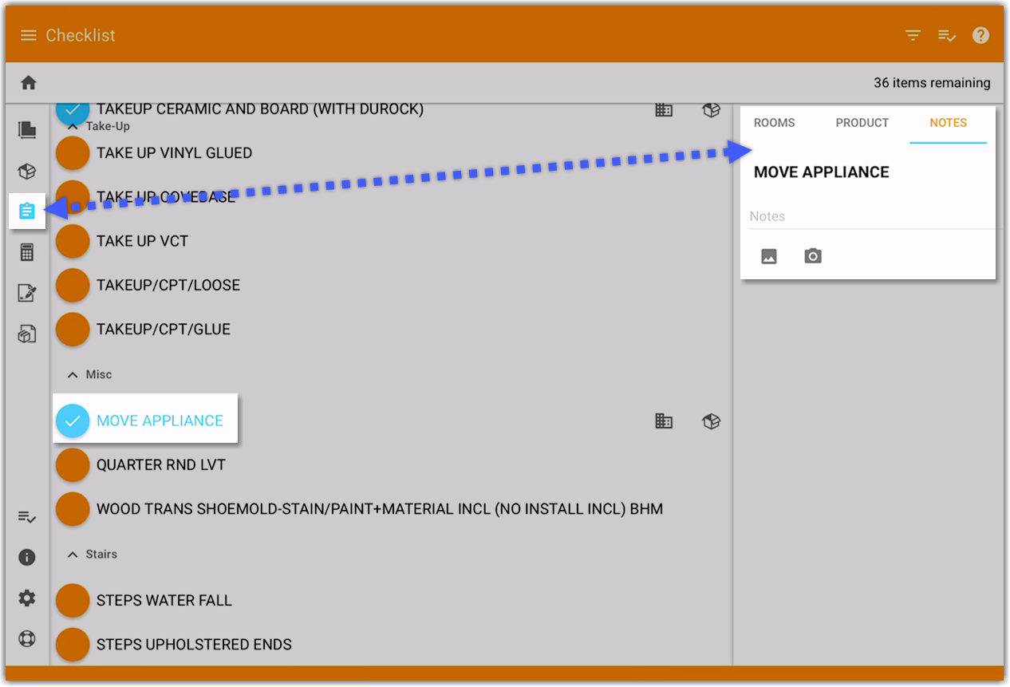Select TAKEUP CERAMIC AND BOARD item text
This screenshot has height=687, width=1010.
click(260, 109)
